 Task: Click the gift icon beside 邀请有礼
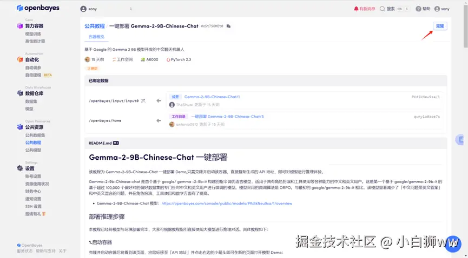44,214
